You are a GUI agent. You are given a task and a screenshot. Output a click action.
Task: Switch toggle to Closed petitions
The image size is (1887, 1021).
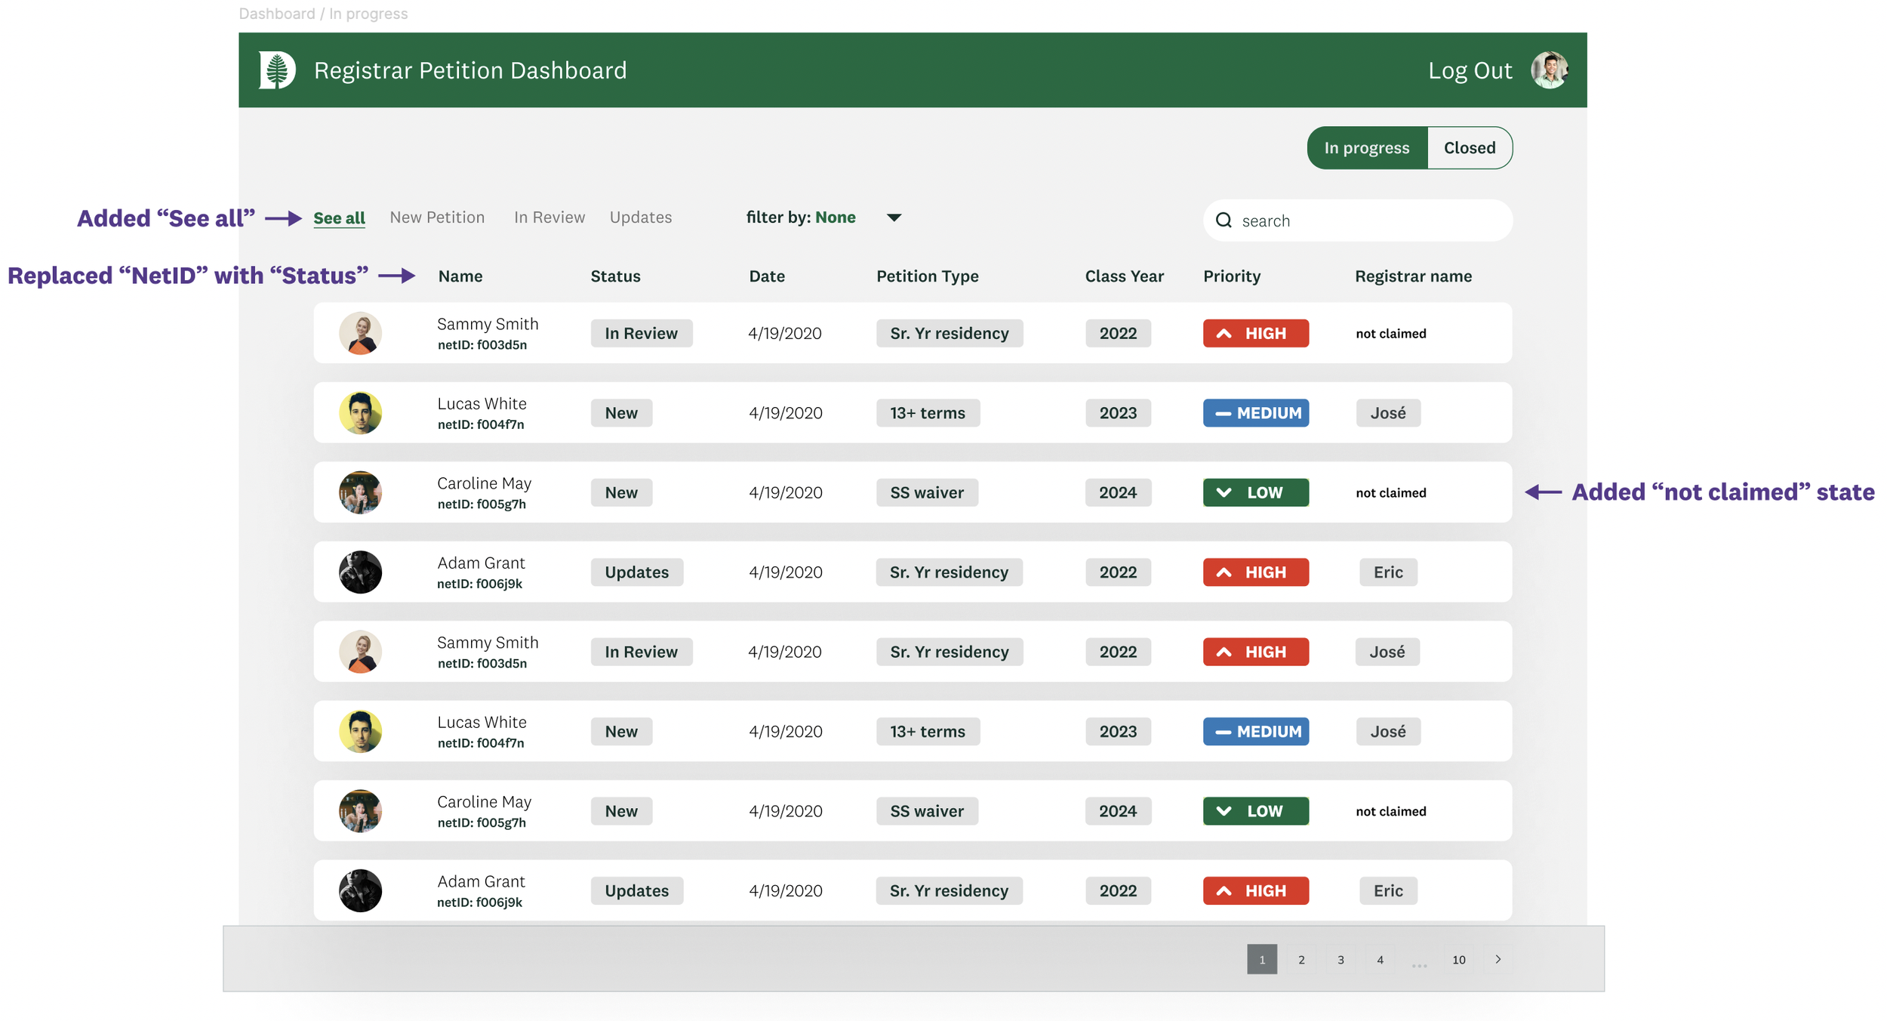pos(1469,148)
